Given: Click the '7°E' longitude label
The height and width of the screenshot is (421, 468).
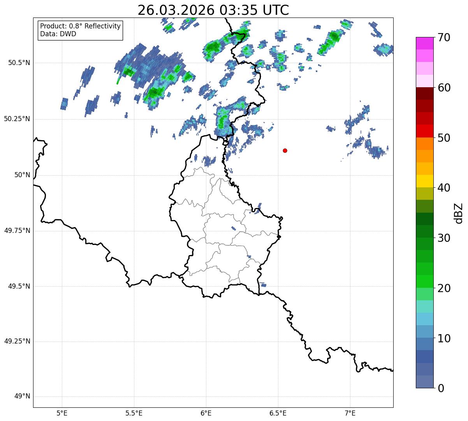Looking at the screenshot, I should coord(350,413).
